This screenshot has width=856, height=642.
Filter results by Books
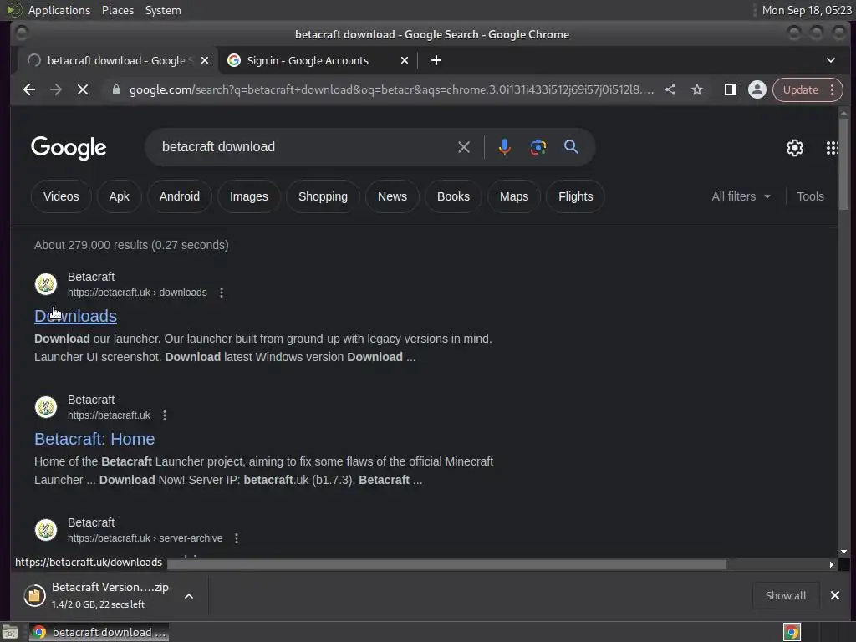coord(453,196)
